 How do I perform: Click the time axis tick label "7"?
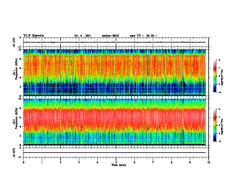tap(153, 162)
